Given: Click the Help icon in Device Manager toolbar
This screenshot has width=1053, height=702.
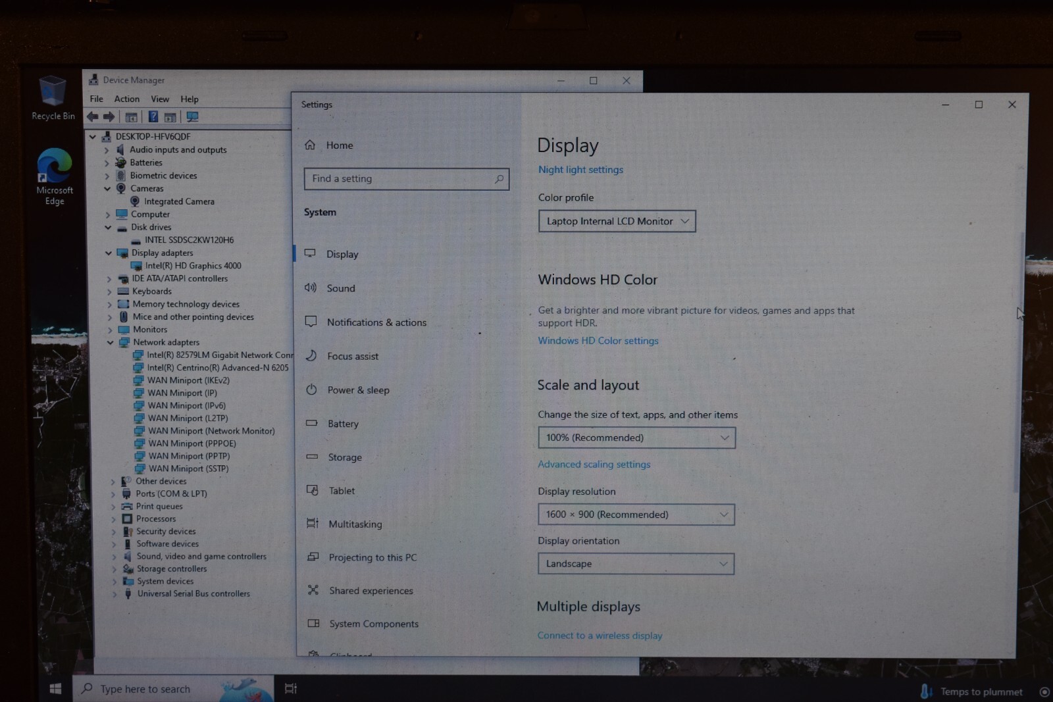Looking at the screenshot, I should (153, 116).
